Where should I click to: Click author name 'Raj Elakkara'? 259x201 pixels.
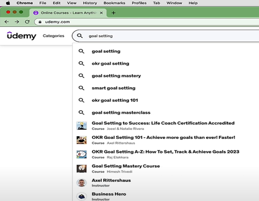(x=118, y=157)
